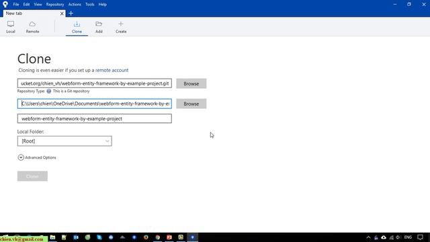Open Outlook from taskbar
Viewport: 430px width, 242px height.
pyautogui.click(x=76, y=237)
